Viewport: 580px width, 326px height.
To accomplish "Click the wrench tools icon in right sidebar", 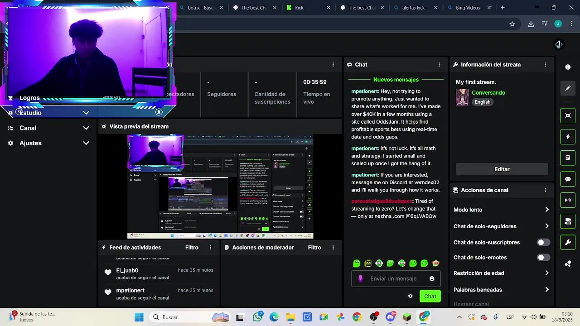I will coord(568,243).
